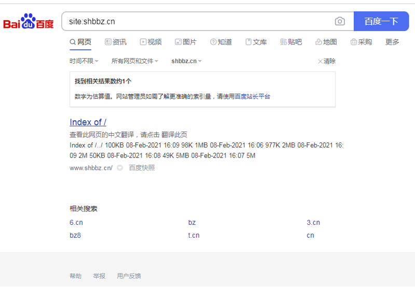Viewport: 415px width, 287px height.
Task: Switch to the 资讯 news tab
Action: coord(116,42)
